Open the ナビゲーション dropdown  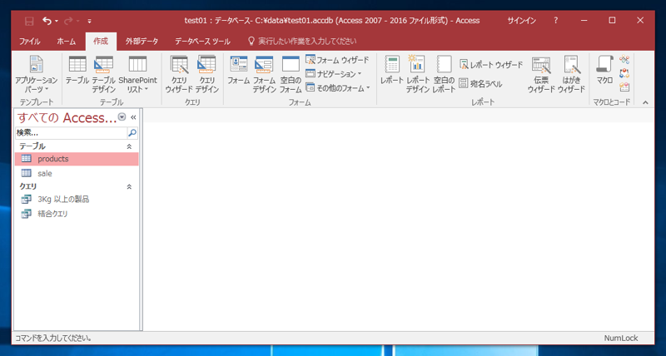tap(334, 74)
